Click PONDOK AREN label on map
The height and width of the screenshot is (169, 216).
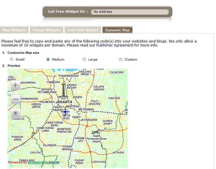click(x=18, y=138)
